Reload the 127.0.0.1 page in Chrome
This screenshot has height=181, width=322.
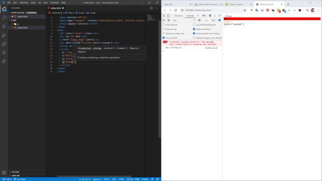tap(176, 10)
